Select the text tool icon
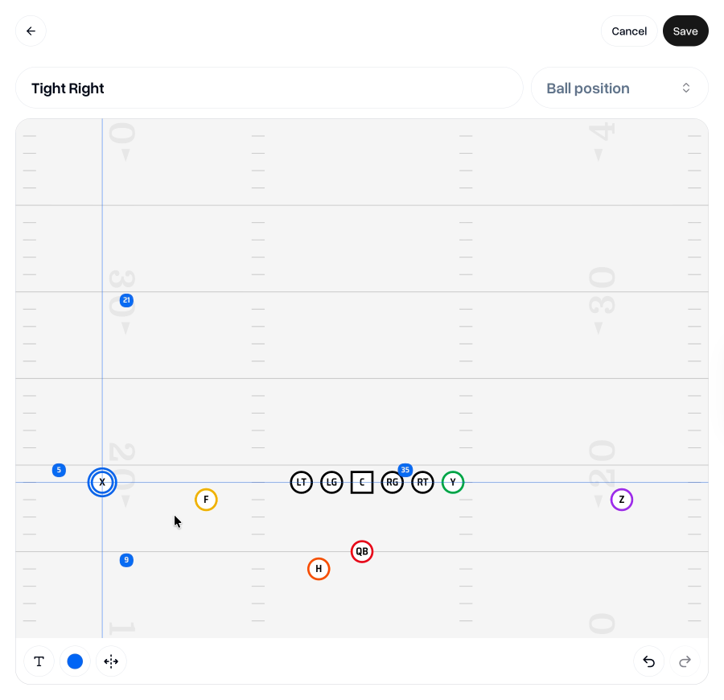This screenshot has height=700, width=724. (39, 661)
